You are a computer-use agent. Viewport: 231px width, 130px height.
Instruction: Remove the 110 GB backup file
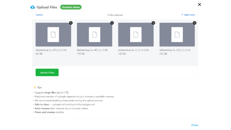point(153,23)
